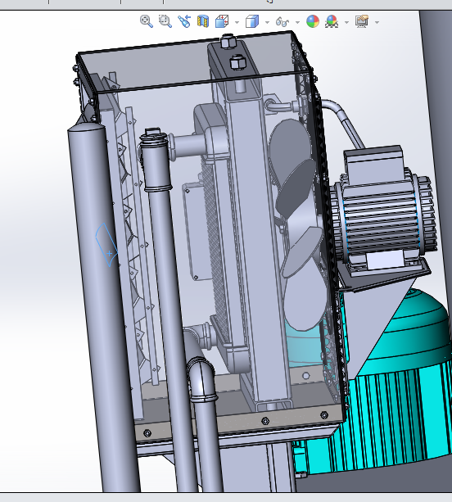Open the View Settings dropdown arrow
This screenshot has width=452, height=502.
pos(377,22)
